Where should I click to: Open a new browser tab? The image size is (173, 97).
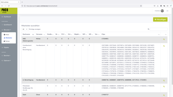(x=22, y=2)
